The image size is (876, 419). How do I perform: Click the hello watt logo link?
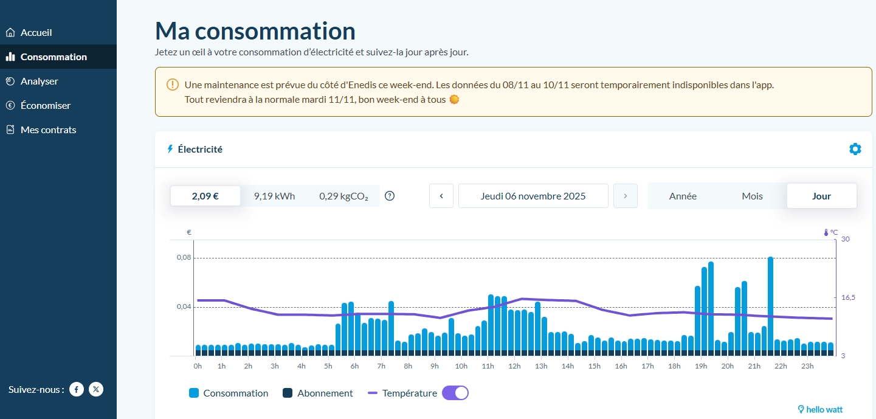[820, 409]
